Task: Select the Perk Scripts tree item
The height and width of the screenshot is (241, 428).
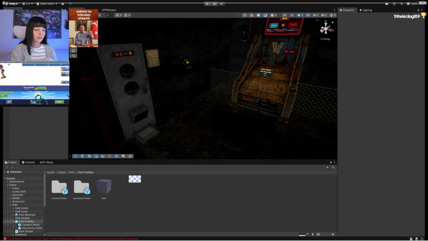Action: tap(24, 232)
